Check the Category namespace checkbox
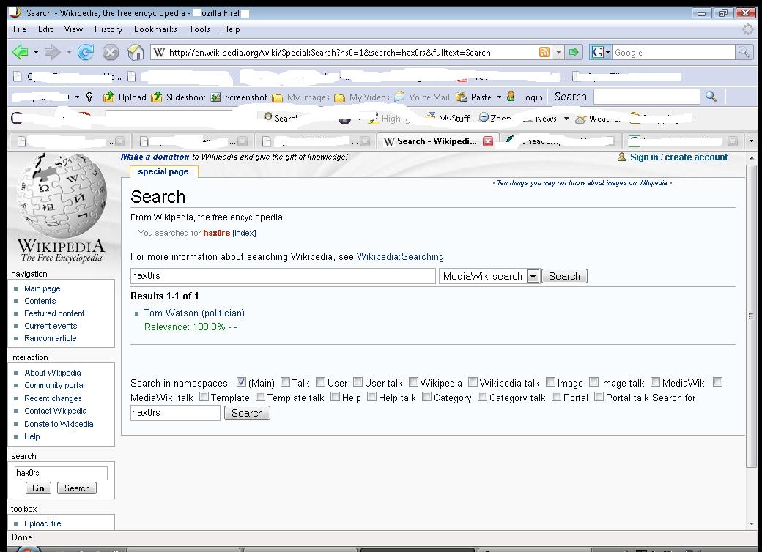 click(426, 397)
